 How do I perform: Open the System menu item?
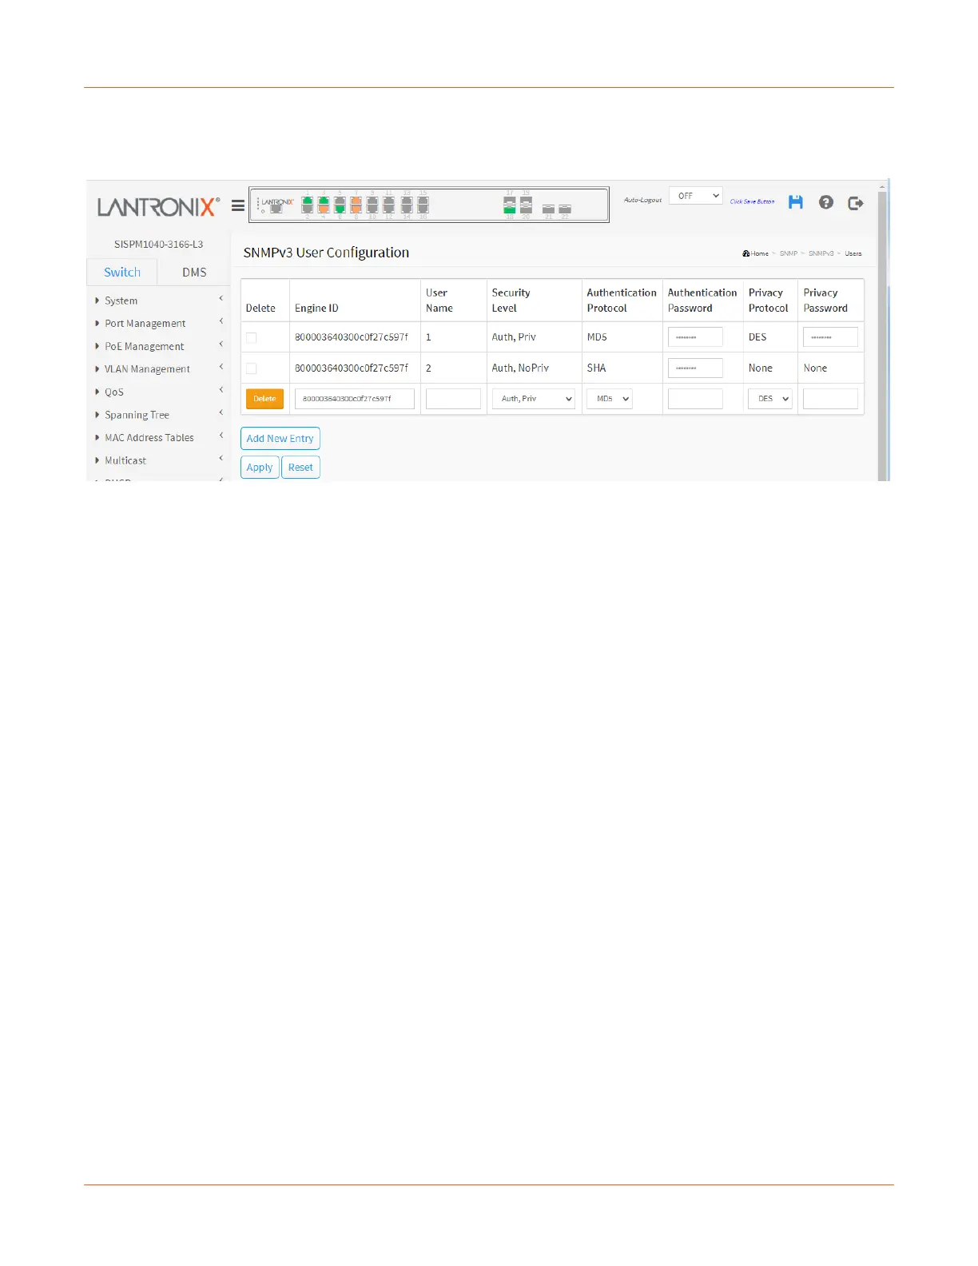point(121,301)
